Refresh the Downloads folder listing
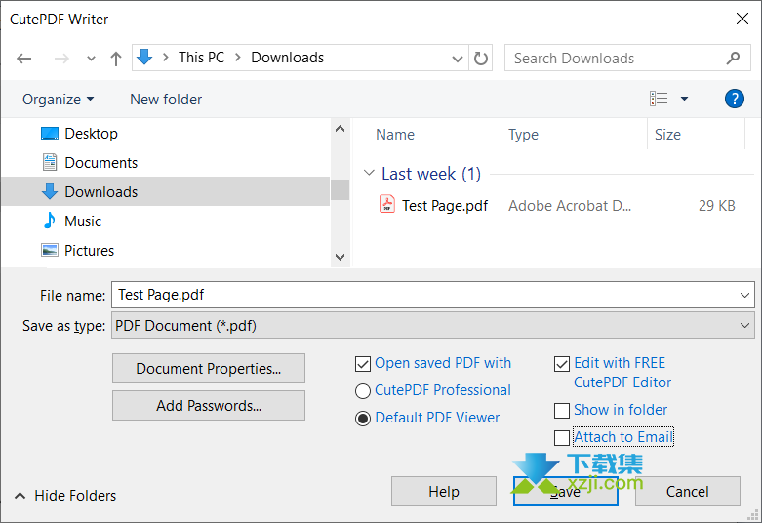 click(481, 59)
